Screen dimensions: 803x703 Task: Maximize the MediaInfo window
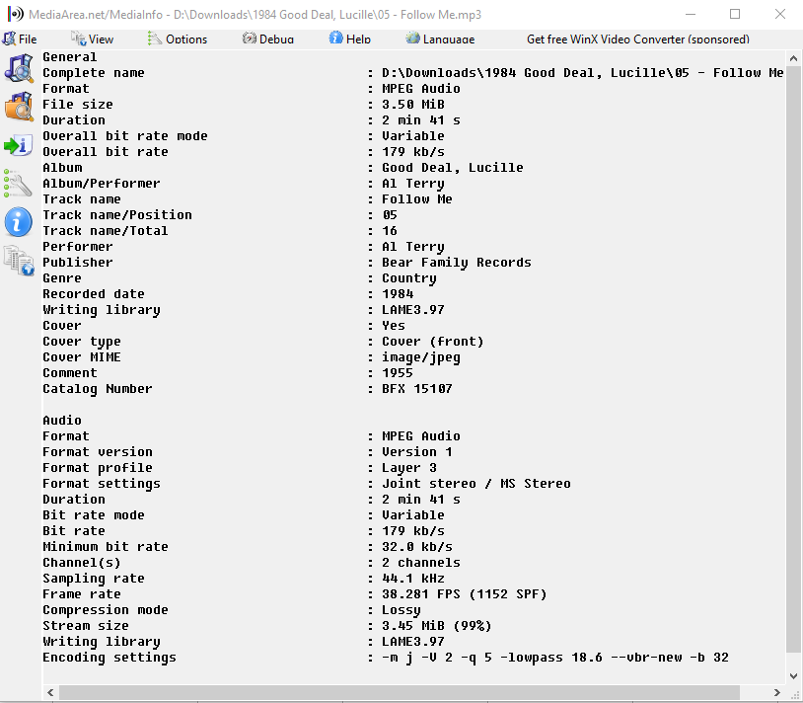735,14
